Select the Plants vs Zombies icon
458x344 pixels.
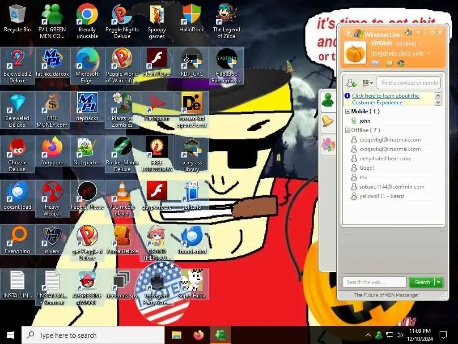click(x=122, y=111)
